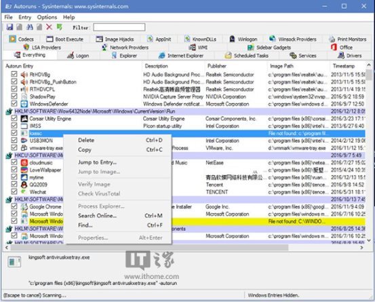375x302 pixels.
Task: Click inside the Filter input box
Action: coord(119,27)
